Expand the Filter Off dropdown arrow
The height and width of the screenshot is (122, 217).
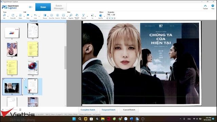87,17
